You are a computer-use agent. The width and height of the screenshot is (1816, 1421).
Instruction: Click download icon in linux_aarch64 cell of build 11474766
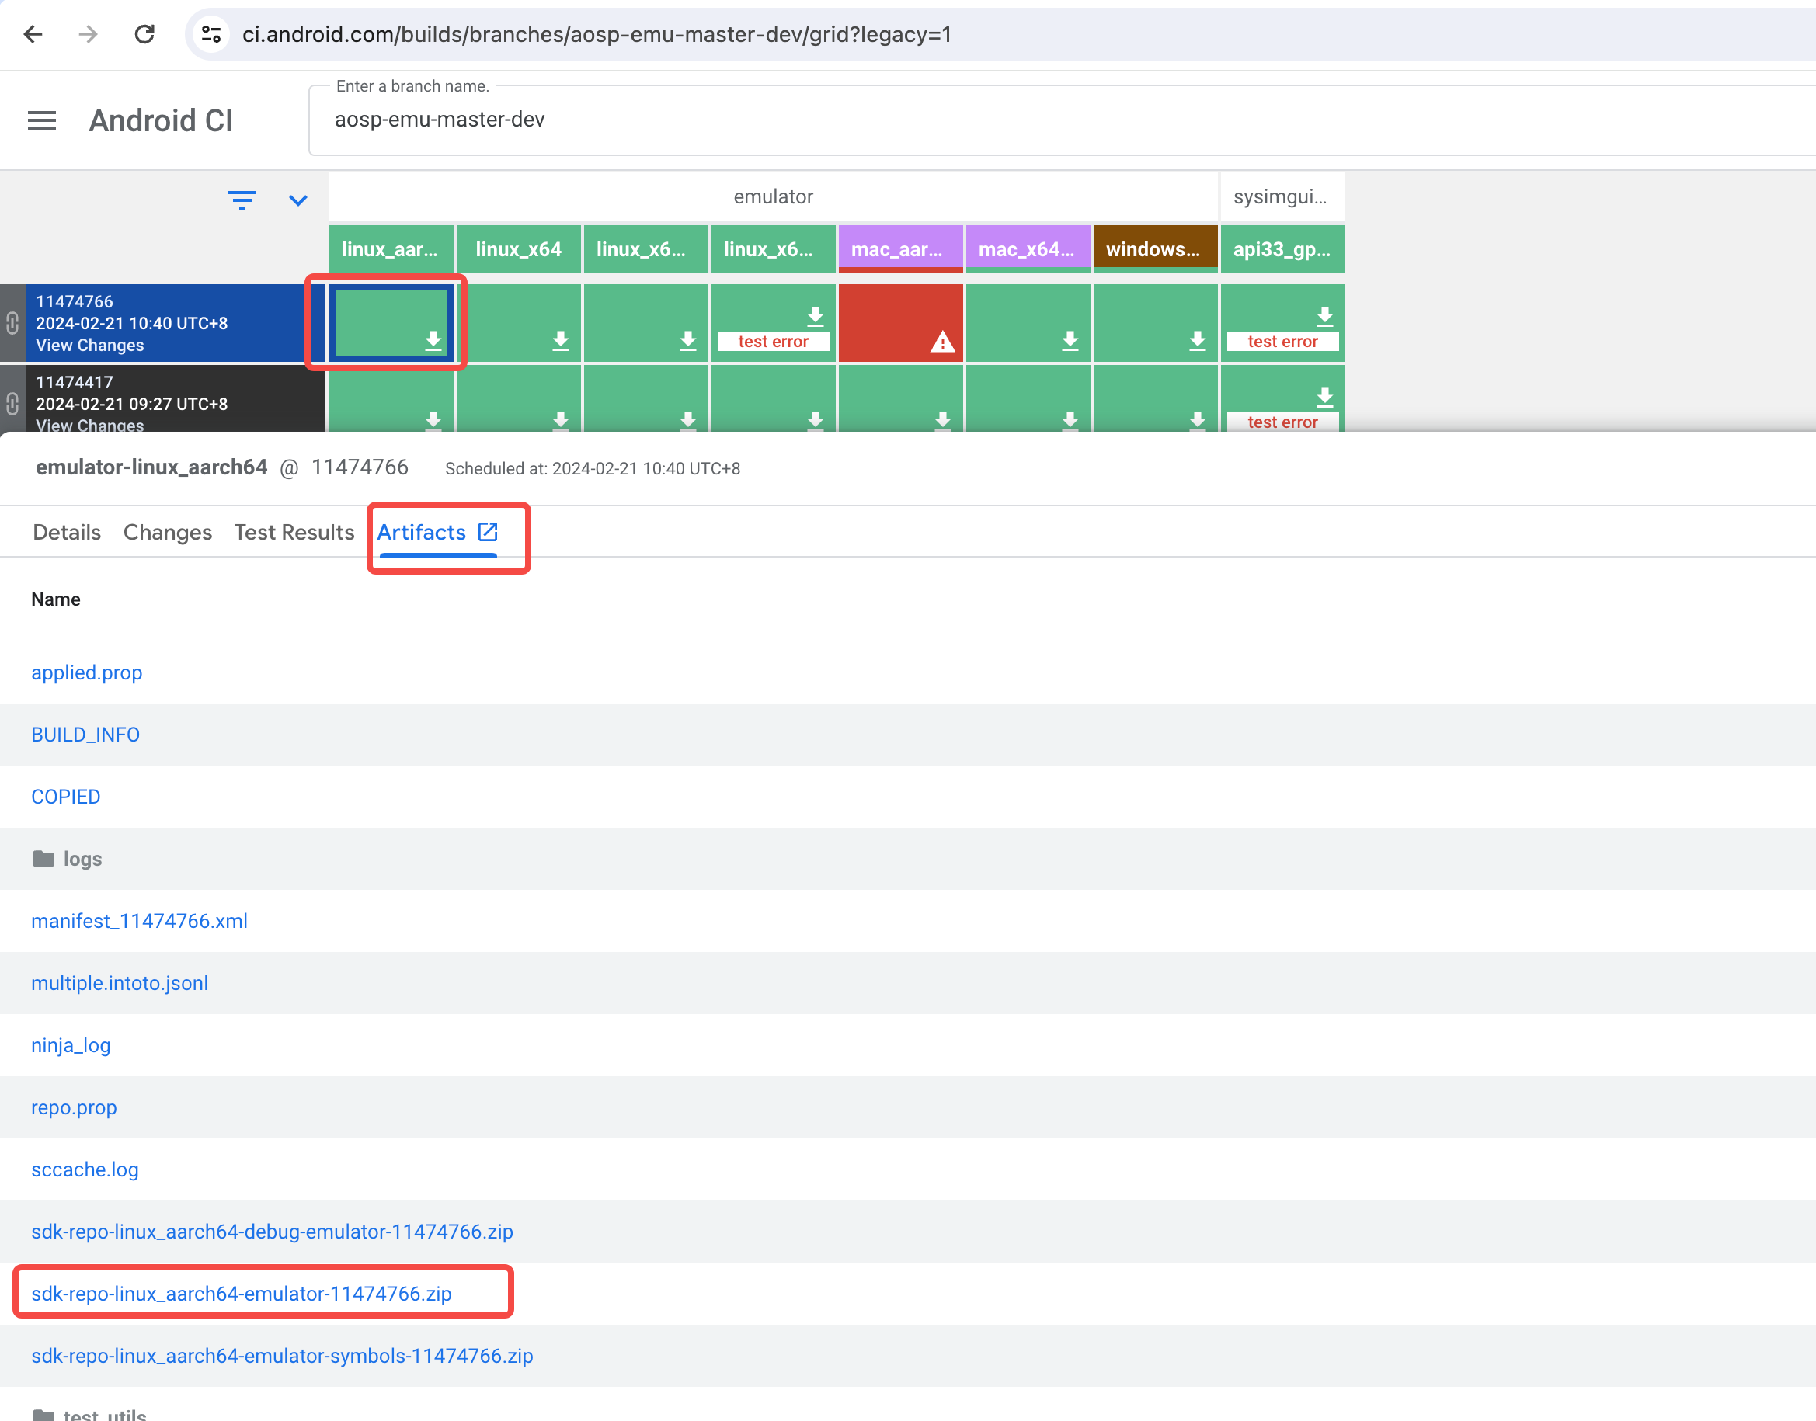point(433,339)
